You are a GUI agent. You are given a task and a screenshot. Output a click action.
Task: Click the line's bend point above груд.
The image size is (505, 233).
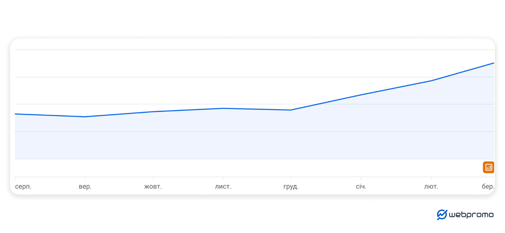(x=291, y=110)
